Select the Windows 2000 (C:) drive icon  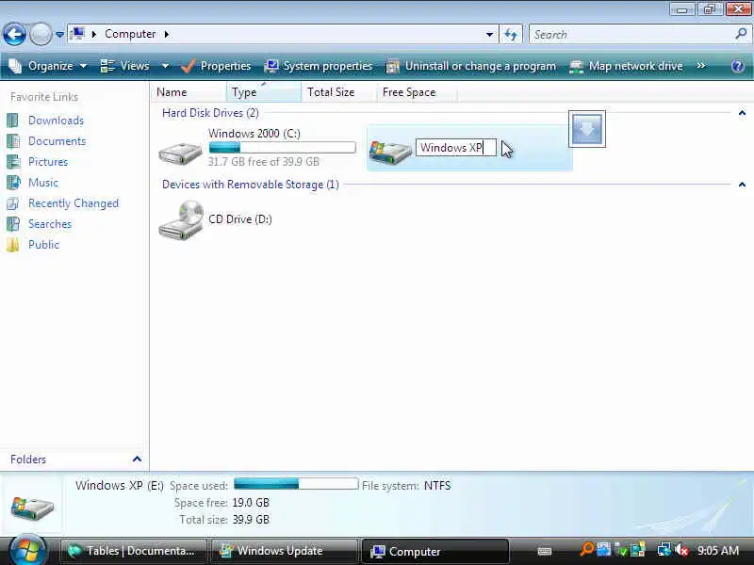pos(180,153)
